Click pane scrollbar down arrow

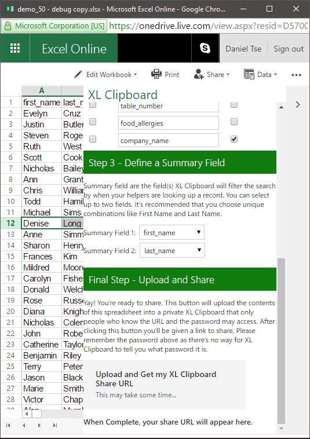[281, 429]
